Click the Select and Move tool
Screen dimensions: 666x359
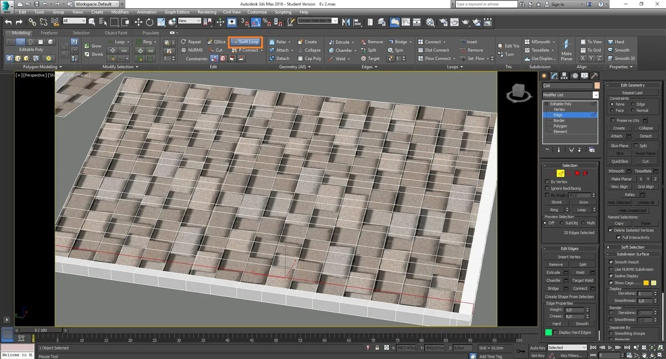click(x=138, y=22)
